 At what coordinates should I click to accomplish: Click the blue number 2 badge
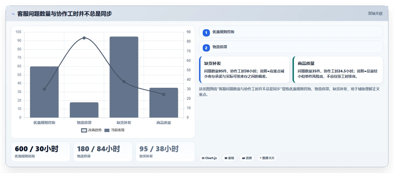point(206,48)
